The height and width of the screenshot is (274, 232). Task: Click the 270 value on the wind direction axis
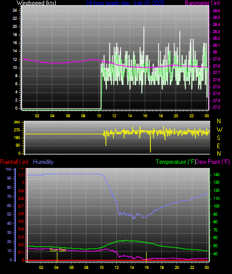point(17,130)
